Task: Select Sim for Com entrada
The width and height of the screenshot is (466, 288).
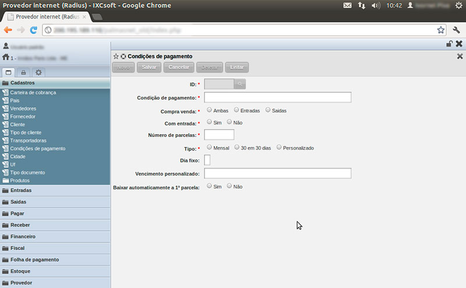Action: point(209,122)
